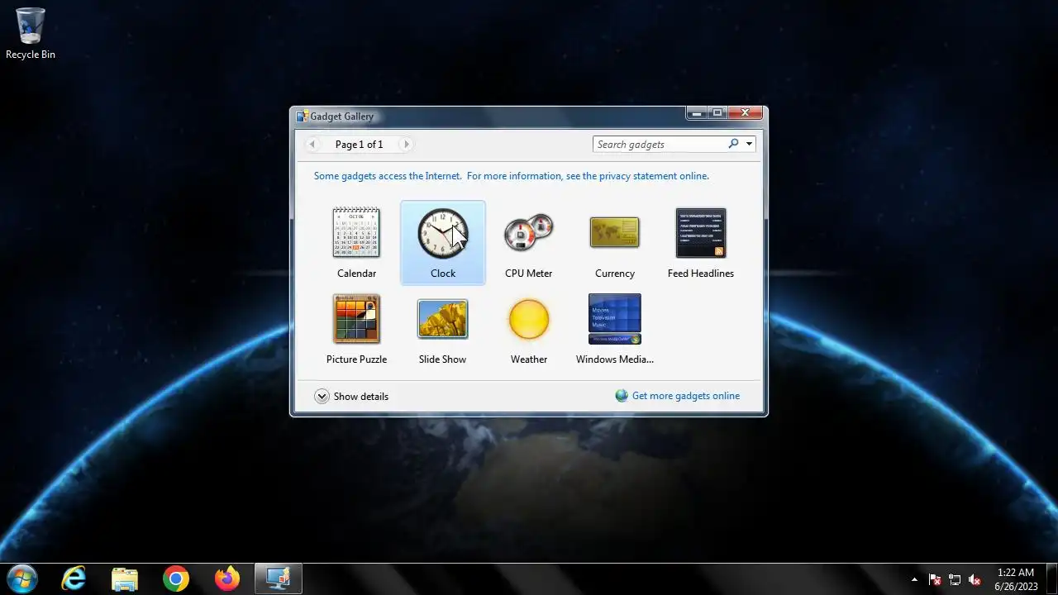Select the Slide Show gadget
Screen dimensions: 1058x595
443,319
